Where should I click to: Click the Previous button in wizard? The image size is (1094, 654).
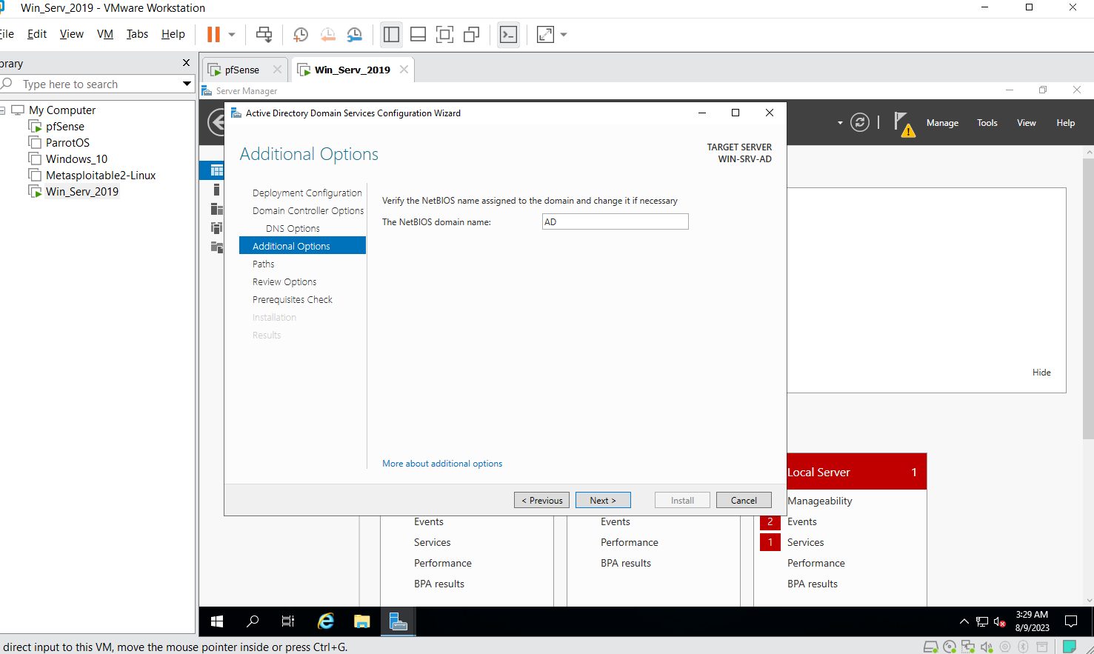541,500
